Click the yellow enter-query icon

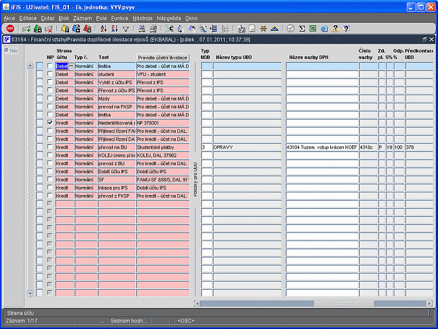tap(65, 28)
